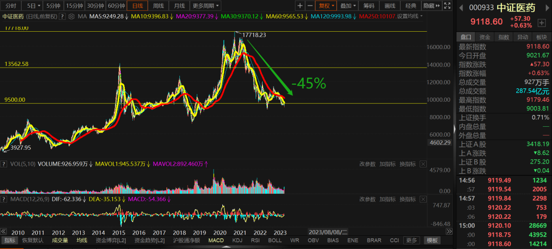Image resolution: width=552 pixels, height=249 pixels.
Task: Select BOLL indicator
Action: pyautogui.click(x=275, y=240)
